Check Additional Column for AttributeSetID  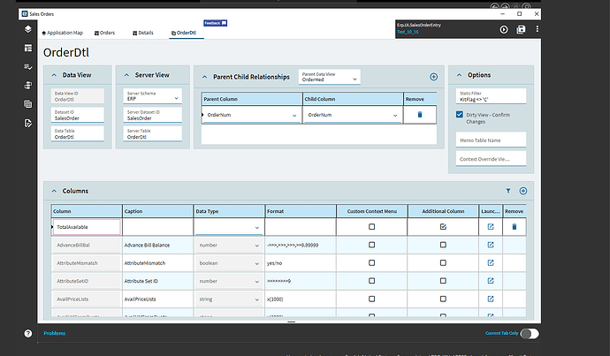pos(443,281)
